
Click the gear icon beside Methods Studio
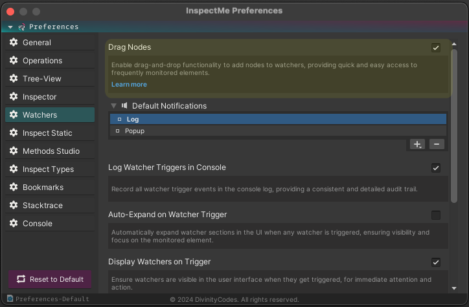14,151
